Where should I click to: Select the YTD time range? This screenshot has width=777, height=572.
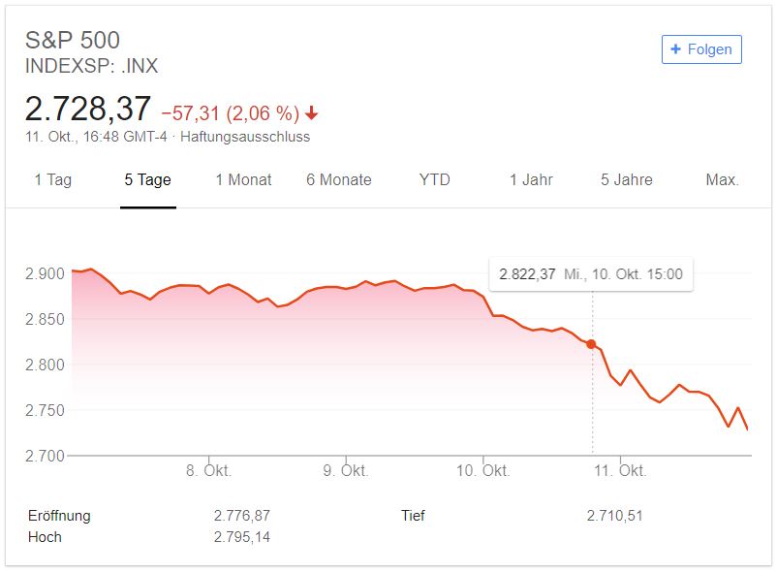pyautogui.click(x=434, y=179)
